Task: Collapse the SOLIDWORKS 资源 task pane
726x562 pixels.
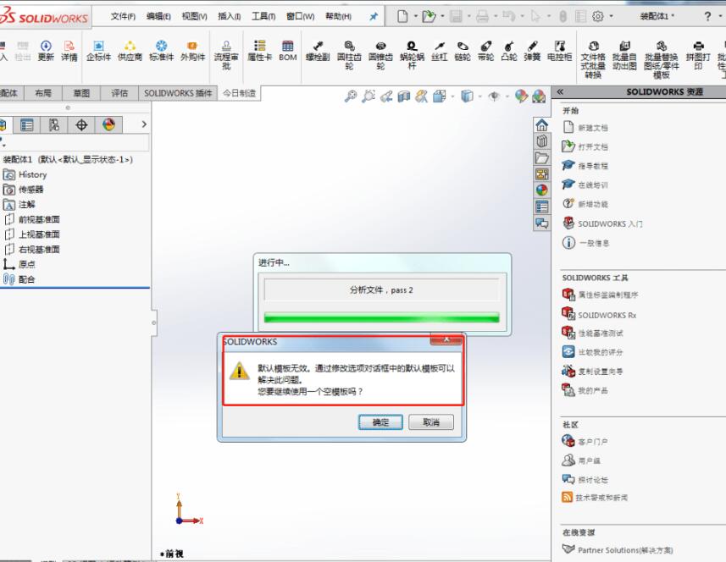Action: click(x=560, y=92)
